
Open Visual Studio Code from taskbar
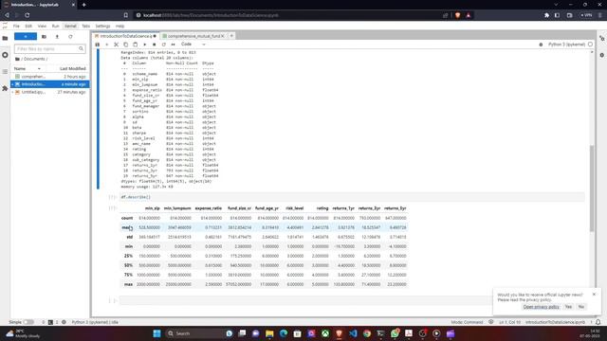coord(353,333)
